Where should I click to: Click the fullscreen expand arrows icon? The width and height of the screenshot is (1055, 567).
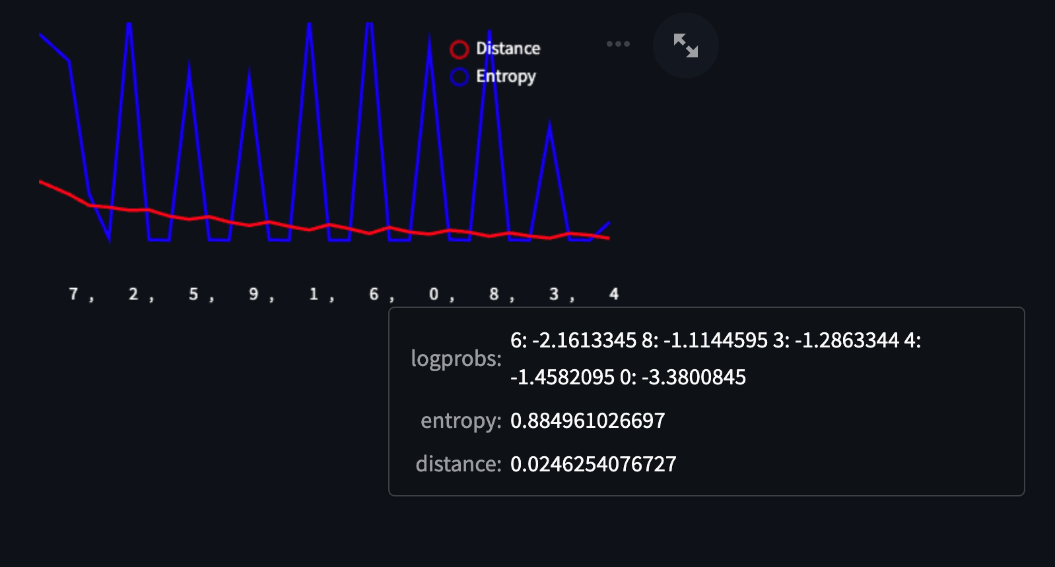tap(685, 45)
